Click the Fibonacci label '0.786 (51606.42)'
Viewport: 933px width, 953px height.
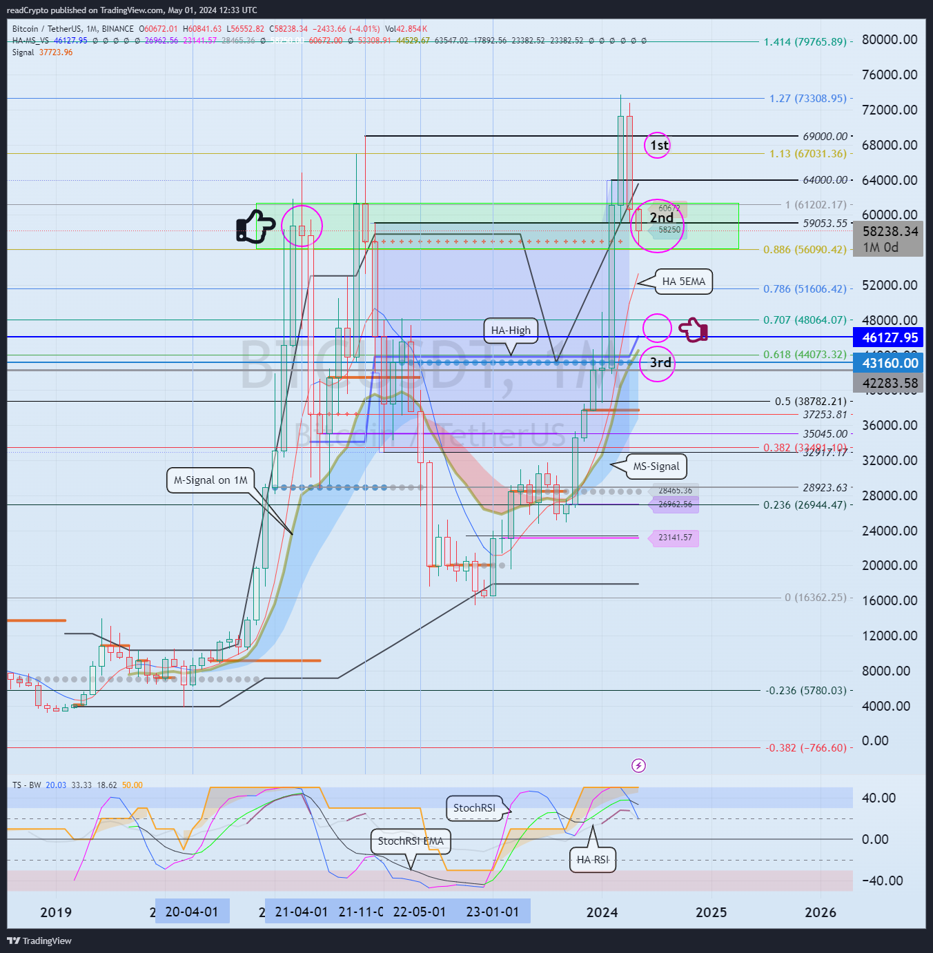(x=805, y=289)
